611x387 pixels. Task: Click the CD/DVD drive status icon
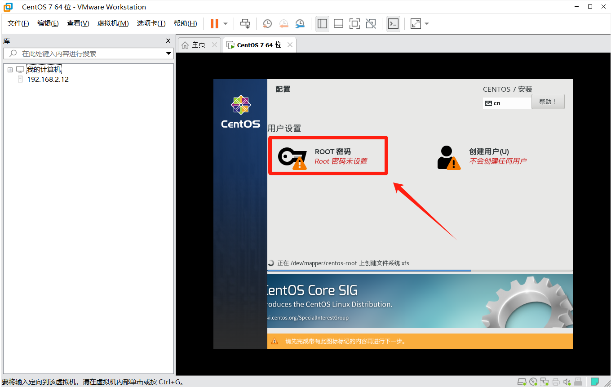(x=533, y=382)
